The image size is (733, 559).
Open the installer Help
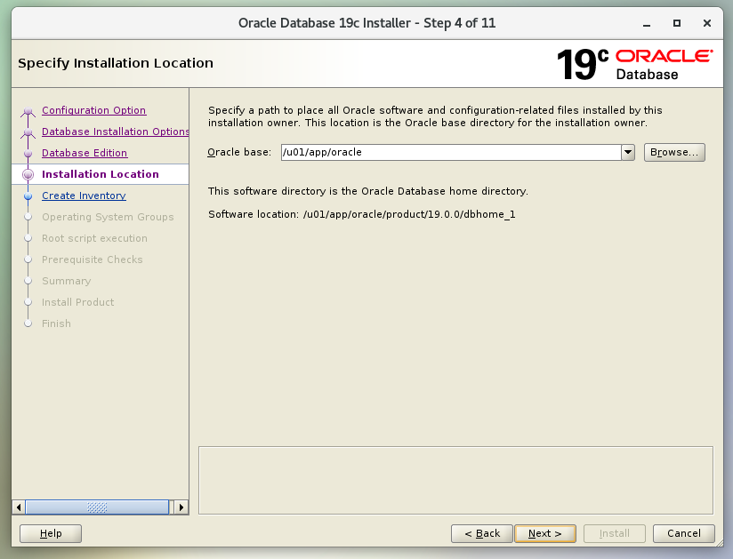pyautogui.click(x=51, y=533)
